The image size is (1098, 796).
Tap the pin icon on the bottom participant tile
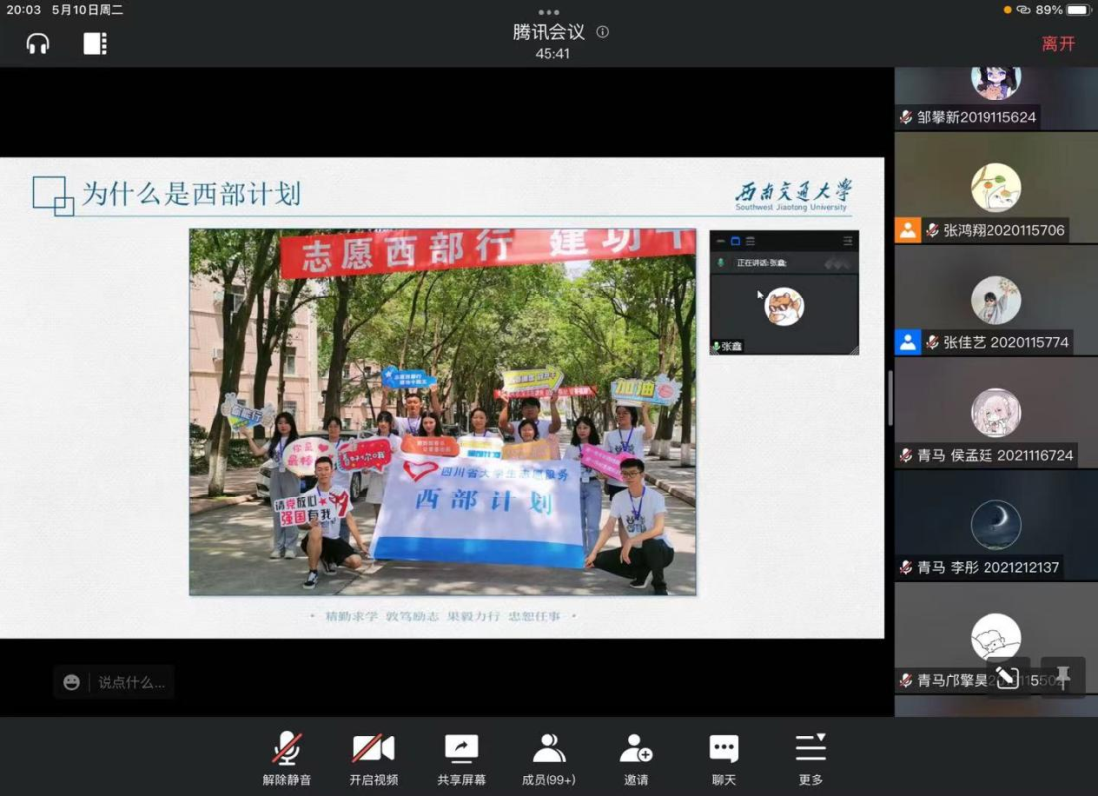[1063, 677]
